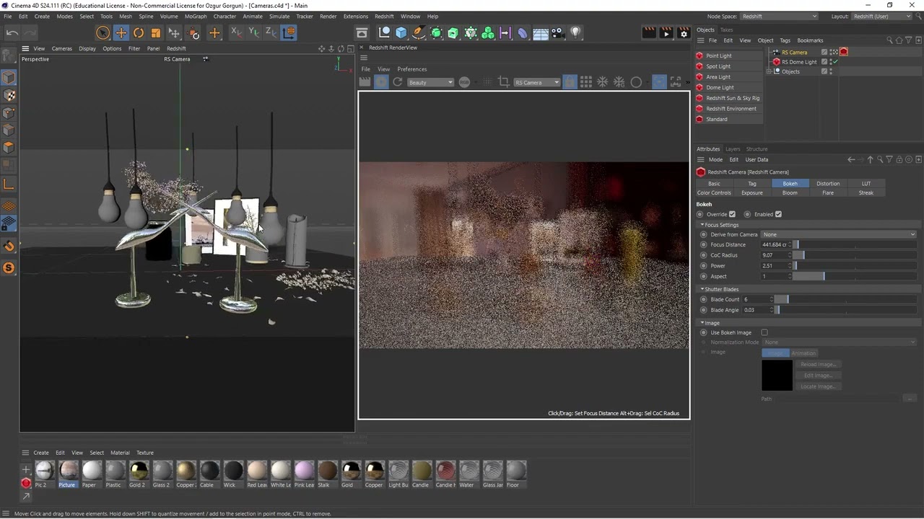Select the Rotate tool
The width and height of the screenshot is (924, 519).
click(139, 32)
